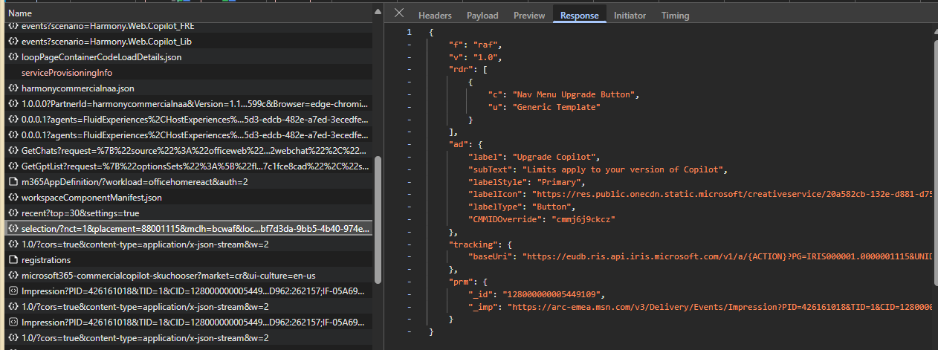Image resolution: width=938 pixels, height=350 pixels.
Task: Click the document icon beside registrations
Action: coord(13,260)
